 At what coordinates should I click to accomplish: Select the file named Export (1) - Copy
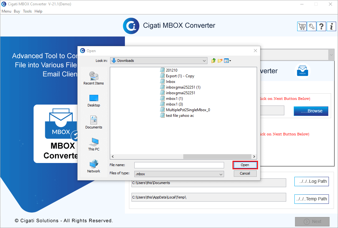180,76
